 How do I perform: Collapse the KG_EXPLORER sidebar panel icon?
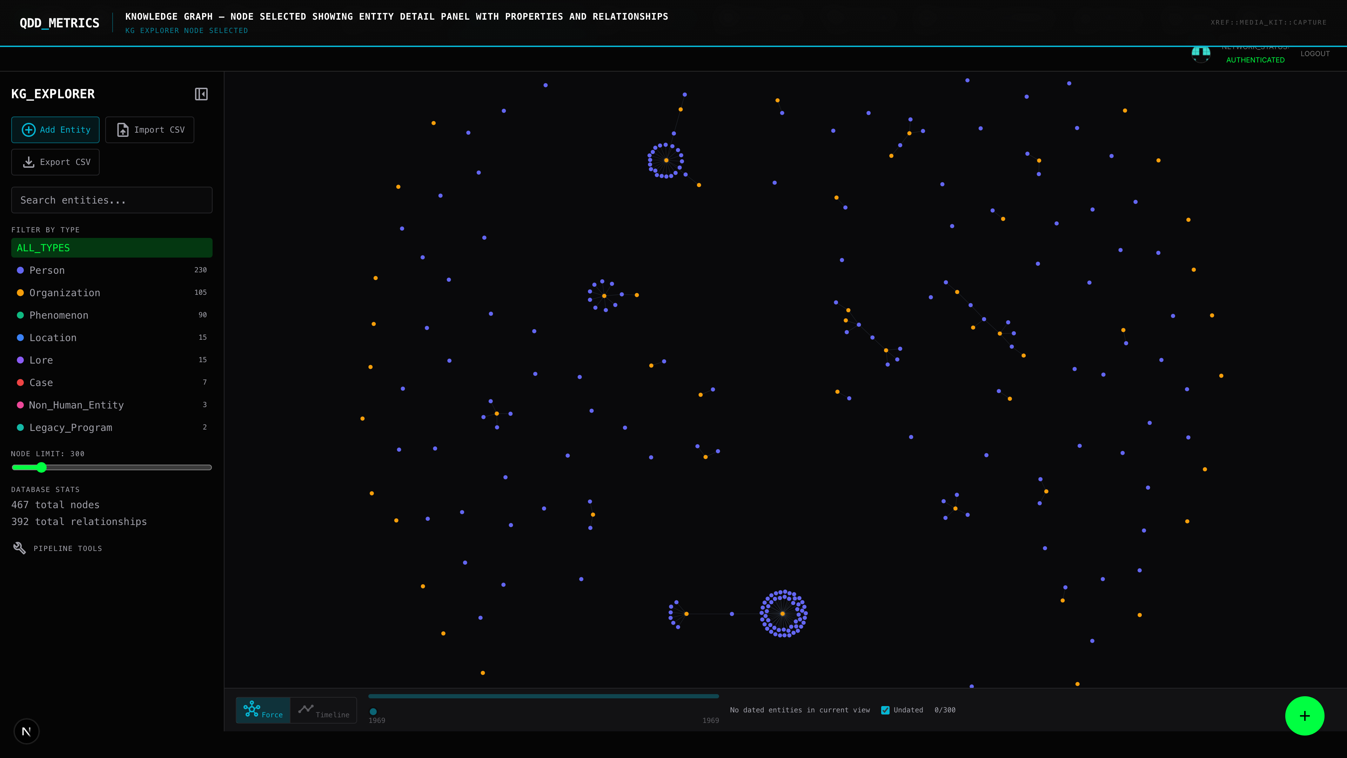pos(201,94)
